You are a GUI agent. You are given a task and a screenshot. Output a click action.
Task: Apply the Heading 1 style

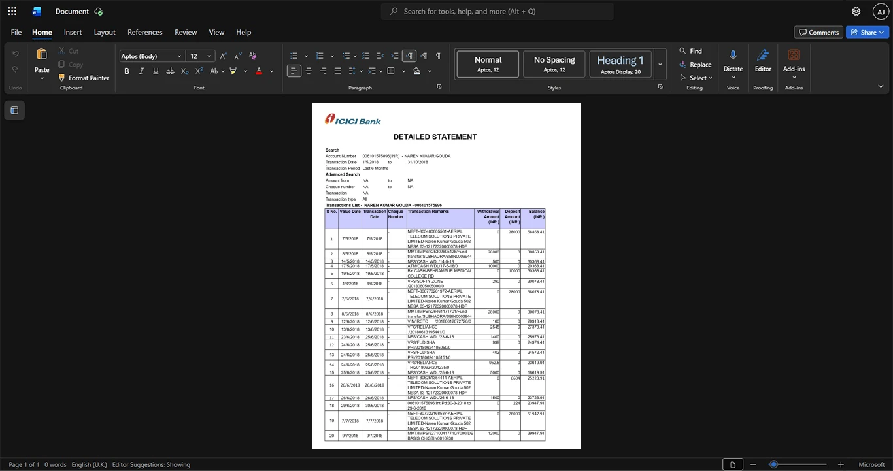coord(620,64)
